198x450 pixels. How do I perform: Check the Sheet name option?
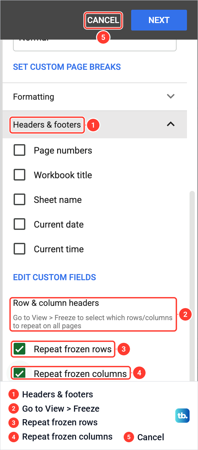(x=19, y=200)
